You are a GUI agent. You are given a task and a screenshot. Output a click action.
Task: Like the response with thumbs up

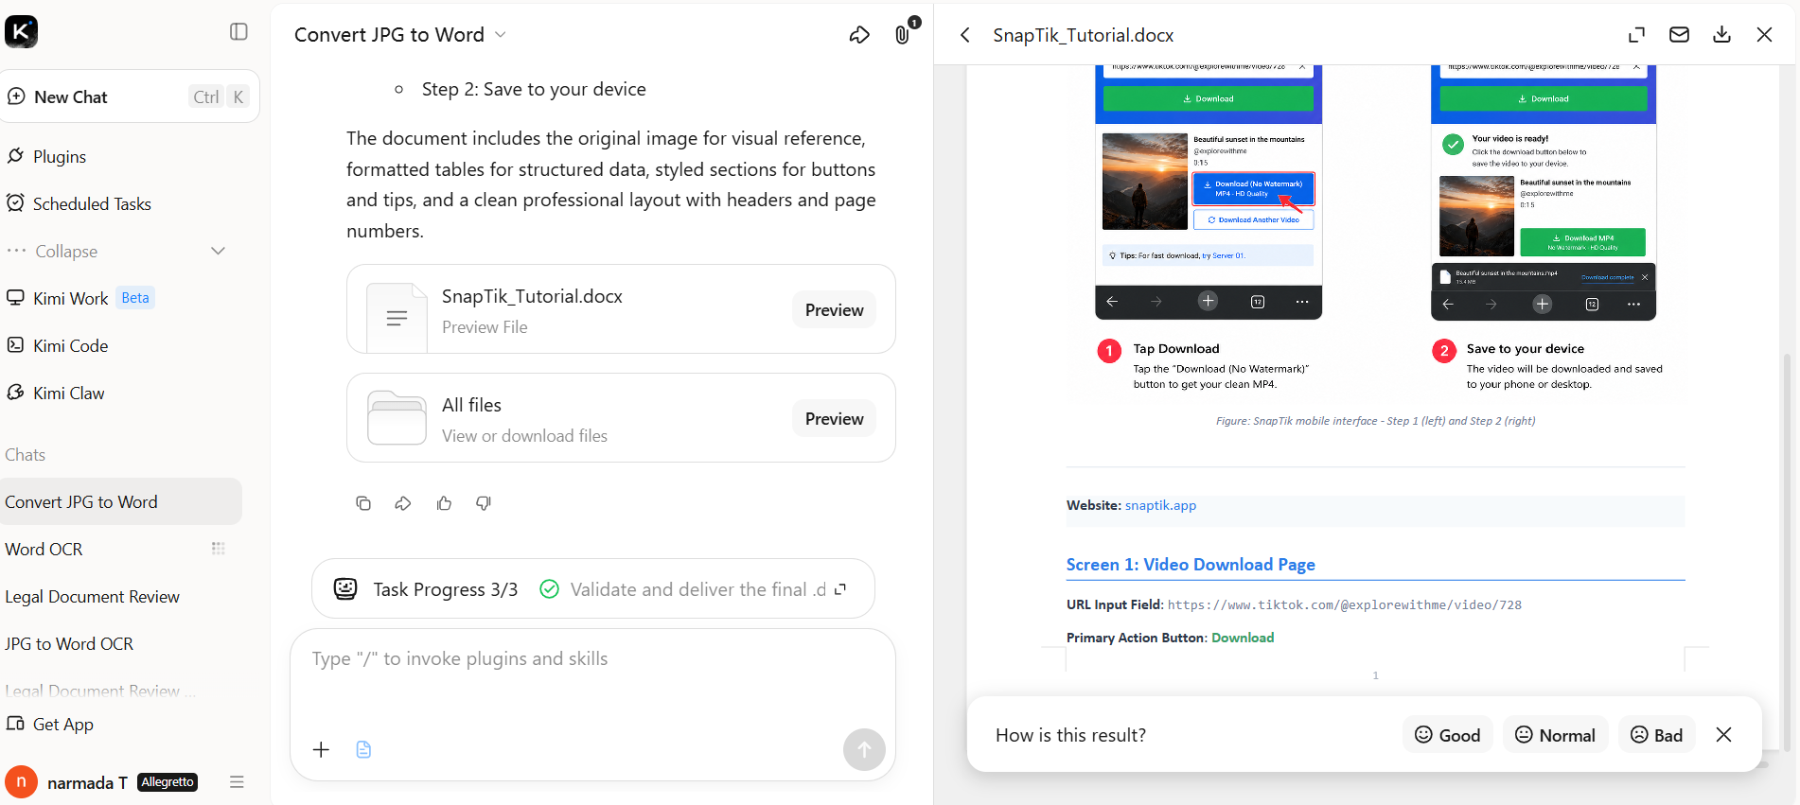(x=444, y=503)
